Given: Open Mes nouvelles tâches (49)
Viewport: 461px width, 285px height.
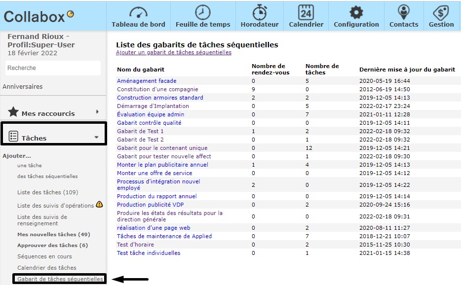Looking at the screenshot, I should click(53, 235).
